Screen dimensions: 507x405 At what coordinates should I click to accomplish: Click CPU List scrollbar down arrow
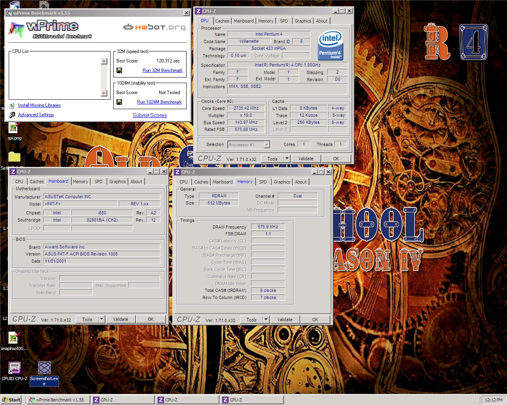point(104,93)
